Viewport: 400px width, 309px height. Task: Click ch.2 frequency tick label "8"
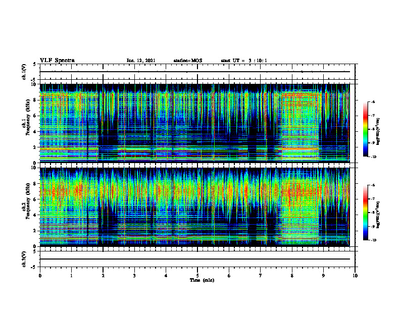(35, 184)
